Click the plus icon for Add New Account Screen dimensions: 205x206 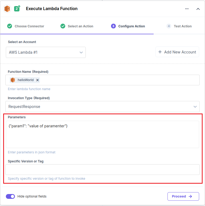[x=160, y=52]
